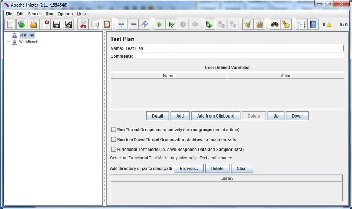This screenshot has height=209, width=352.
Task: Close the test plan using the Close icon
Action: (x=45, y=24)
